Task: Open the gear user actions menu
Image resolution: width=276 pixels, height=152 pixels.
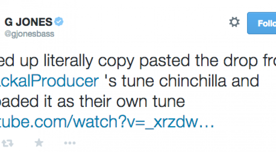Action: (x=234, y=23)
